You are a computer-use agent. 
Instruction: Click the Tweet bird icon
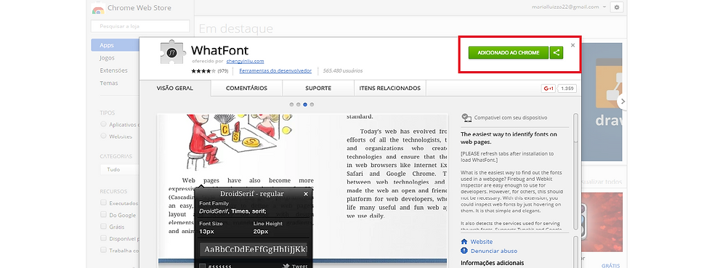click(286, 266)
